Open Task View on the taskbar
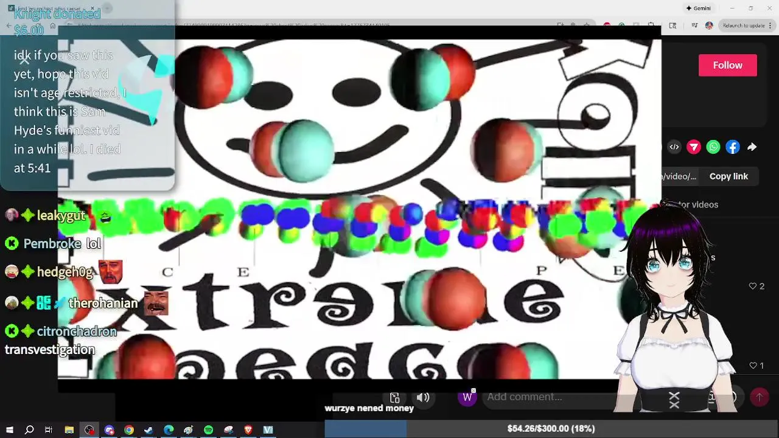Viewport: 779px width, 438px height. pyautogui.click(x=49, y=430)
